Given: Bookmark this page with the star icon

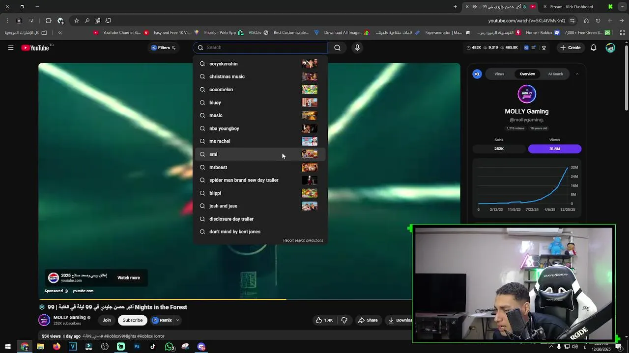Looking at the screenshot, I should [x=77, y=21].
